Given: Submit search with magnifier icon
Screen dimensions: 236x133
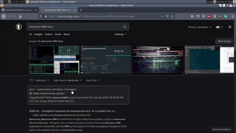Looking at the screenshot, I should (125, 27).
